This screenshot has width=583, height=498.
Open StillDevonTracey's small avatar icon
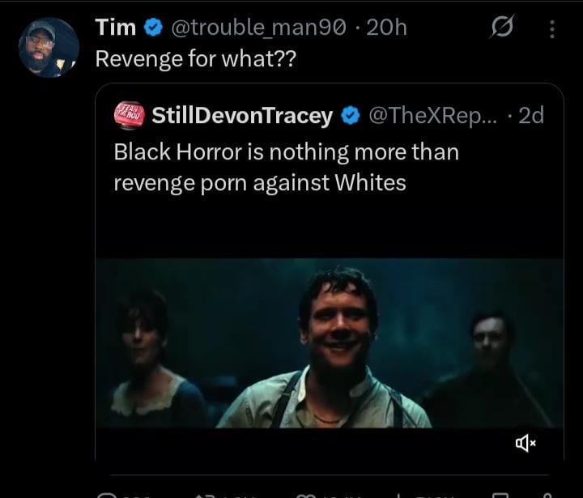129,116
